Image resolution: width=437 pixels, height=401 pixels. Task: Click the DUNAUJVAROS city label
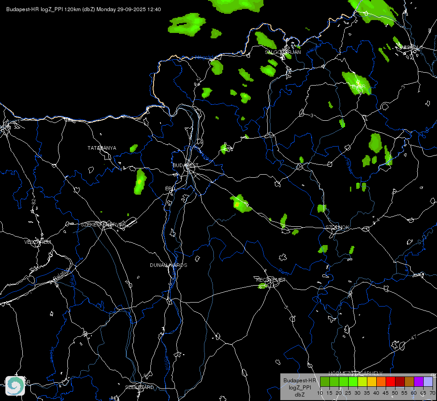point(169,265)
